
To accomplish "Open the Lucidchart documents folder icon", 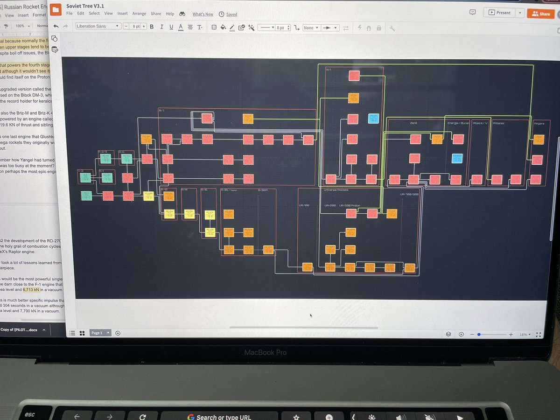I will click(56, 10).
